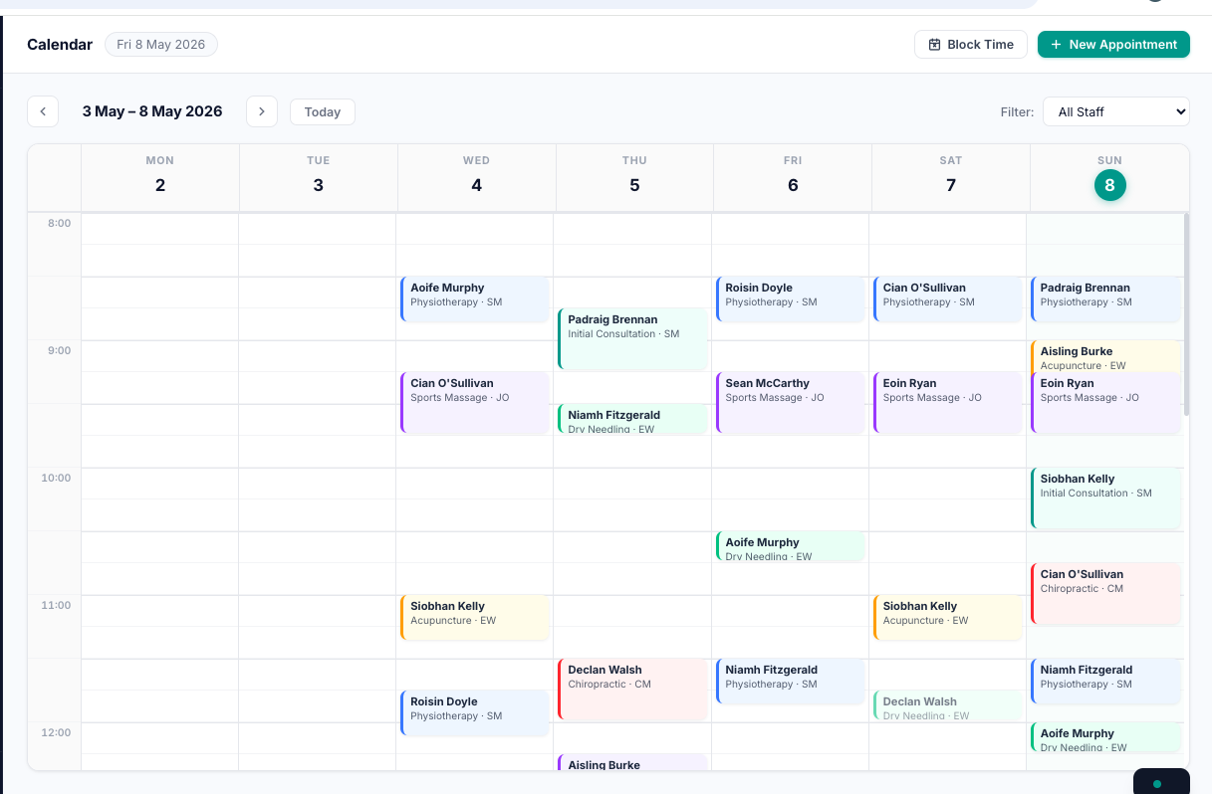The width and height of the screenshot is (1212, 794).
Task: Select the Wednesday 4 column header
Action: pyautogui.click(x=476, y=177)
